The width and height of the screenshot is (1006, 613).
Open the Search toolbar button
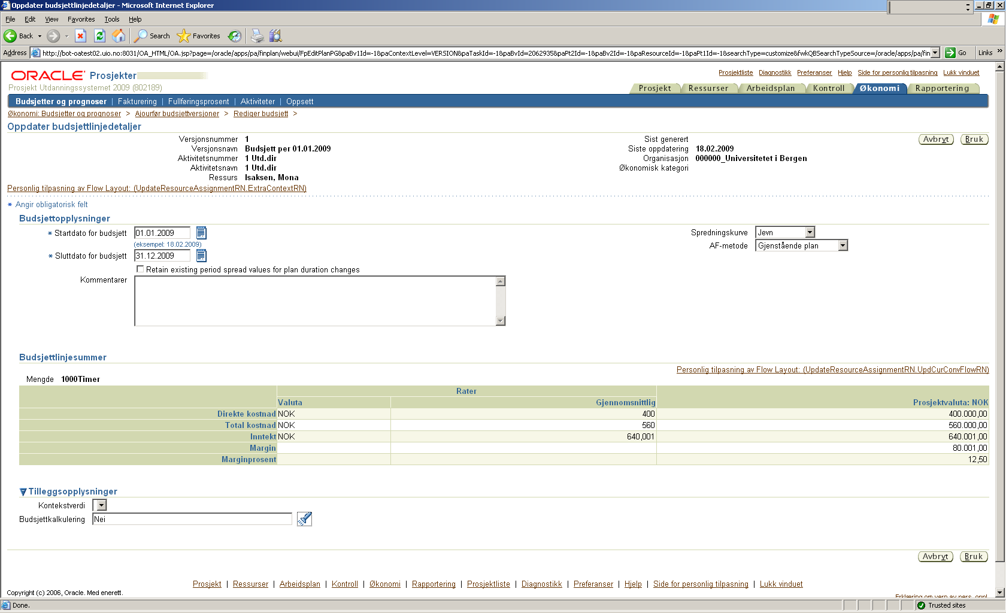pyautogui.click(x=152, y=36)
